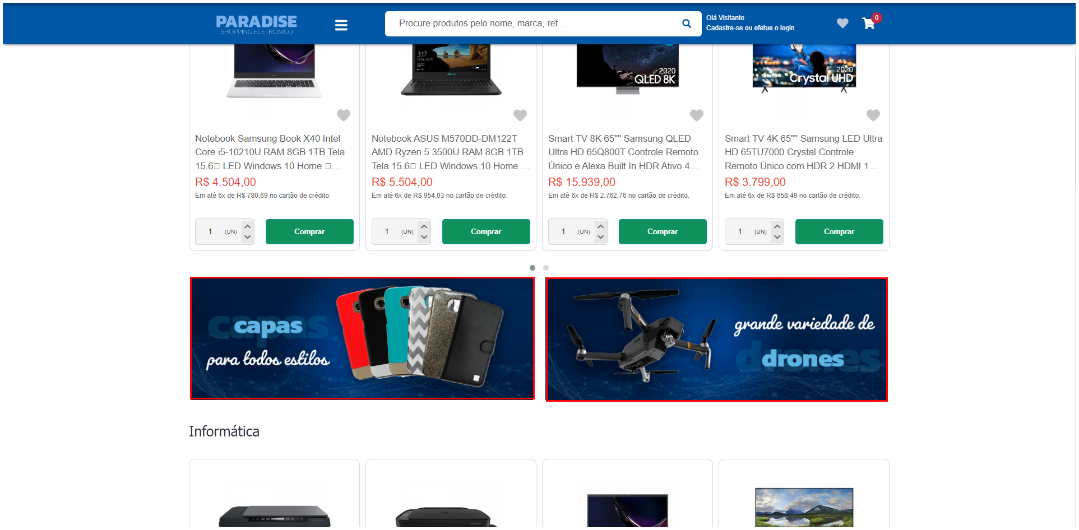Click the Paradise Shopping Eletronico logo

[x=256, y=24]
